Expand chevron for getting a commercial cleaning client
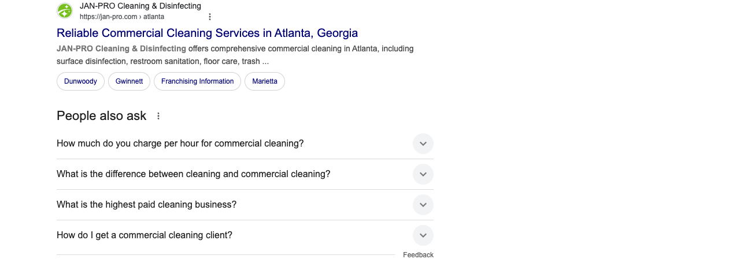The height and width of the screenshot is (259, 740). click(423, 235)
